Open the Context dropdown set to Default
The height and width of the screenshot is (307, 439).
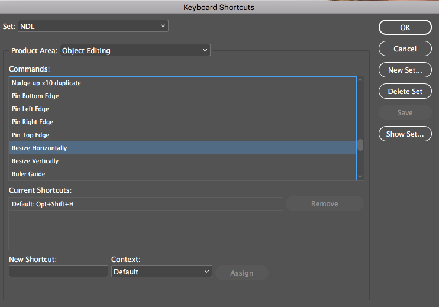[x=162, y=272]
